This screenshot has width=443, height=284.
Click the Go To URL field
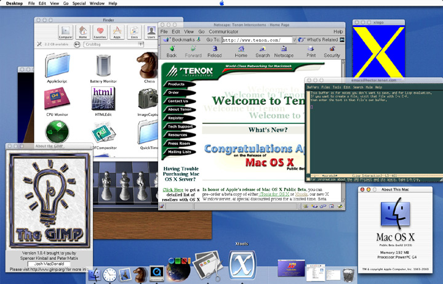tap(257, 40)
